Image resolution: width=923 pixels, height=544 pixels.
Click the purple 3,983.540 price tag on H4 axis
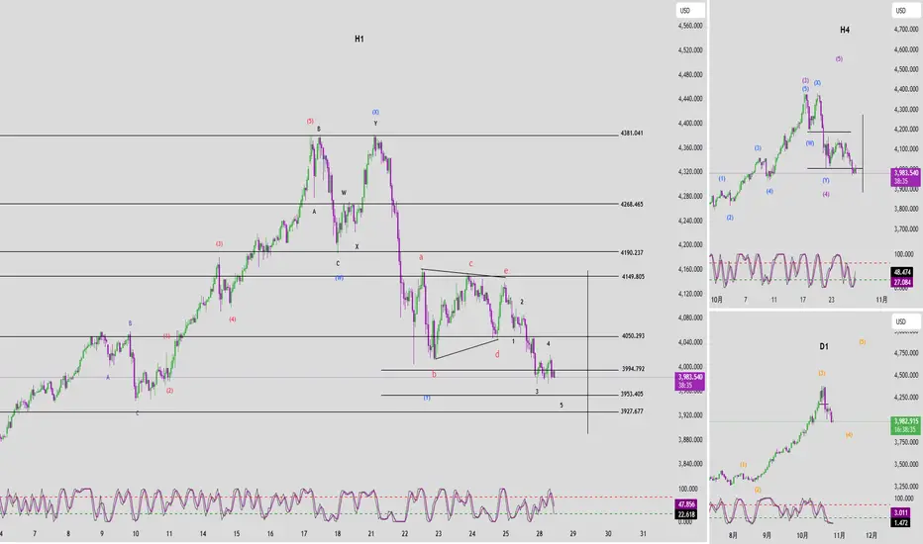(x=906, y=176)
